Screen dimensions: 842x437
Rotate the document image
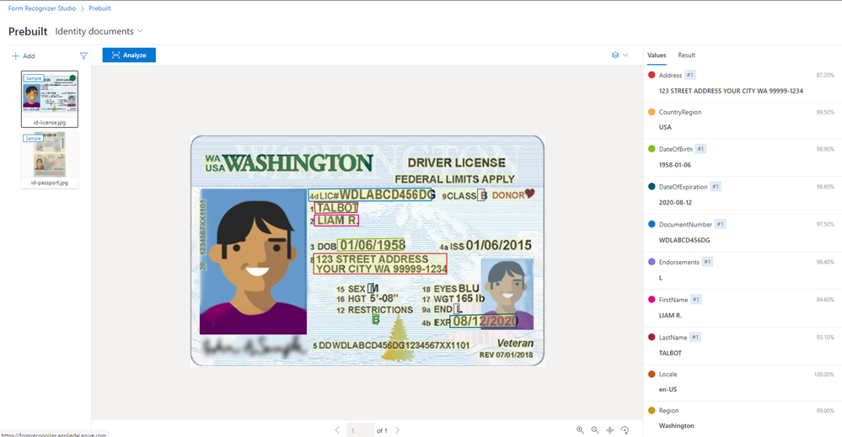pyautogui.click(x=625, y=430)
